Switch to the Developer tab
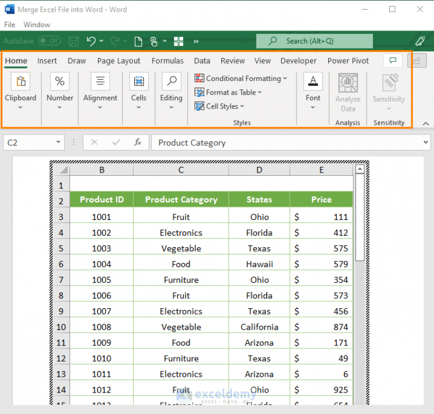 click(x=298, y=61)
